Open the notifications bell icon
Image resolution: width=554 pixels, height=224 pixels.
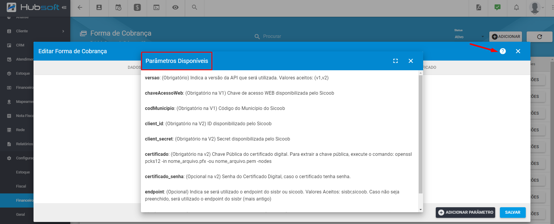tap(516, 7)
